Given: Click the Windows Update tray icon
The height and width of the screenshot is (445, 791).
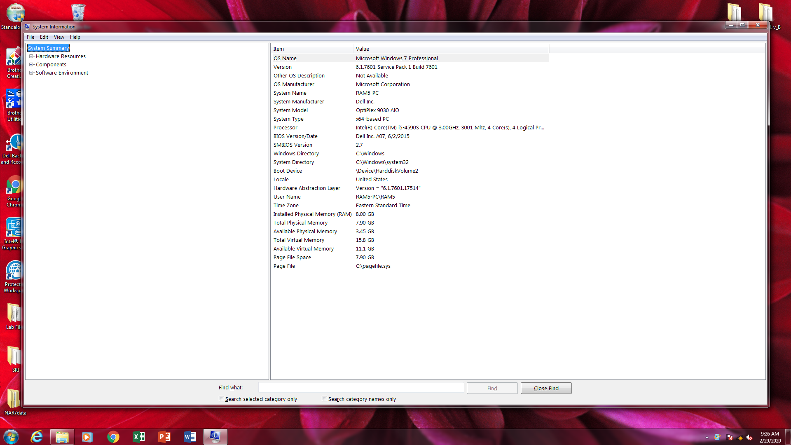Looking at the screenshot, I should click(x=717, y=437).
